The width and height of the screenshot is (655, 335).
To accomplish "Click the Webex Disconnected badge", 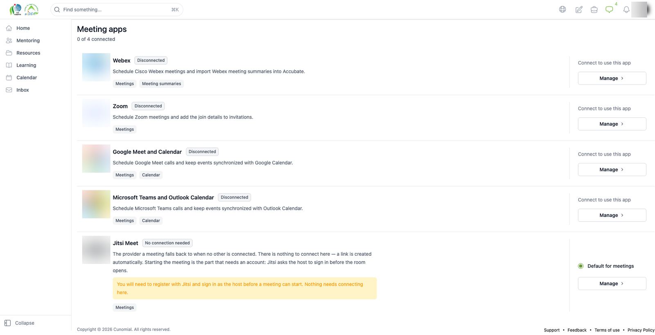I will tap(151, 60).
